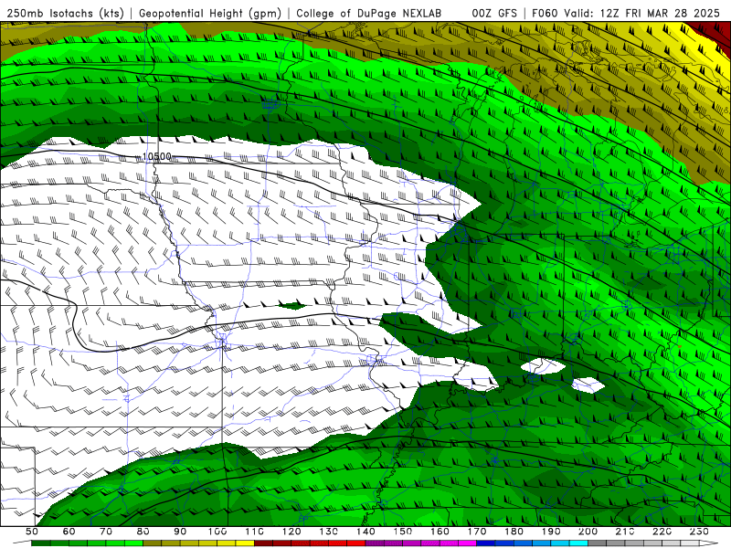Click the "140" color scale label
This screenshot has height=548, width=731.
coord(365,532)
